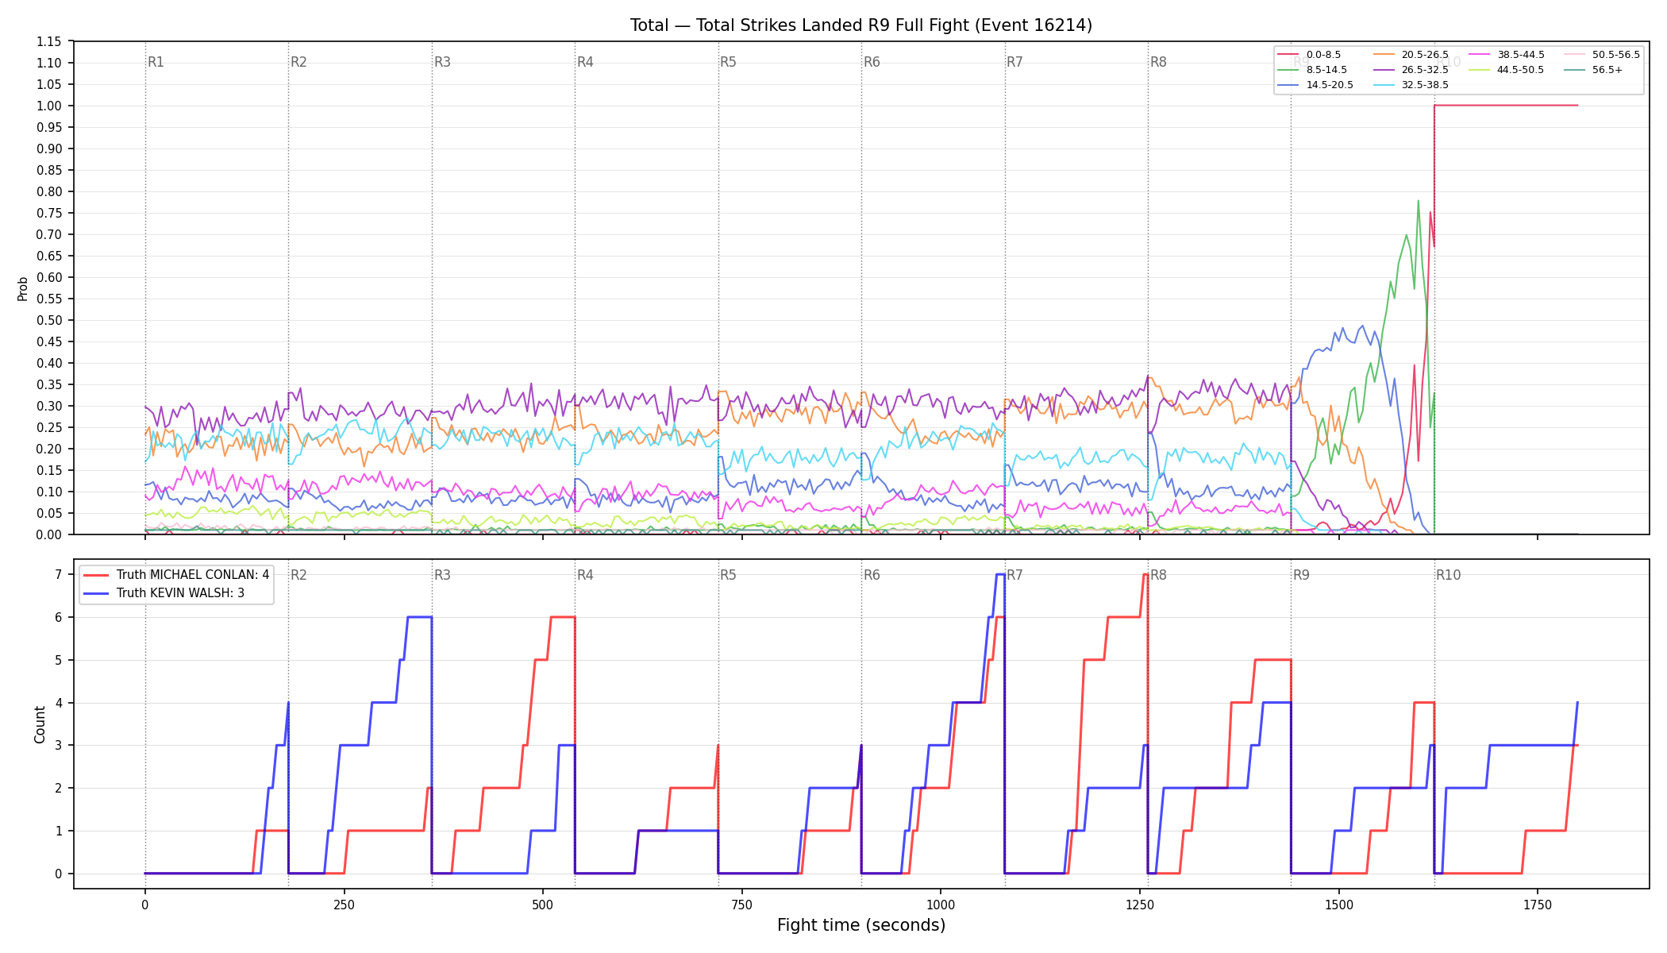1667x953 pixels.
Task: Click the 50.5-56.5 legend entry
Action: (x=1602, y=55)
